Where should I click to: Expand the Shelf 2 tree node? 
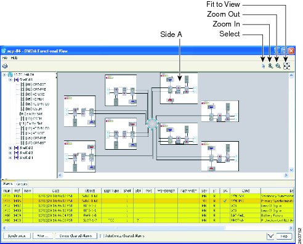coord(10,148)
